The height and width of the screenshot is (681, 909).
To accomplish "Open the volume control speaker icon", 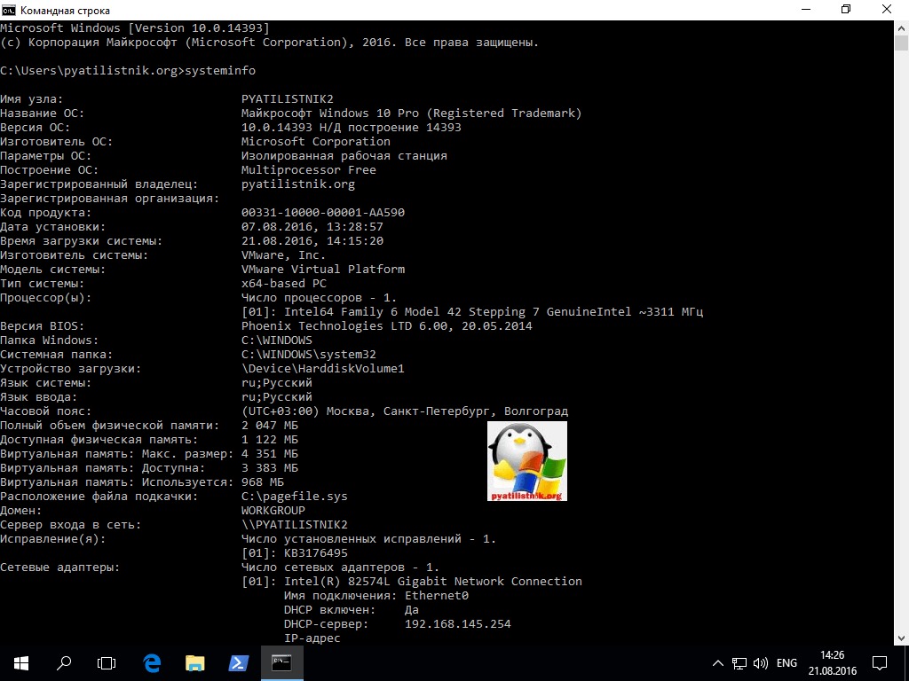I will (761, 663).
